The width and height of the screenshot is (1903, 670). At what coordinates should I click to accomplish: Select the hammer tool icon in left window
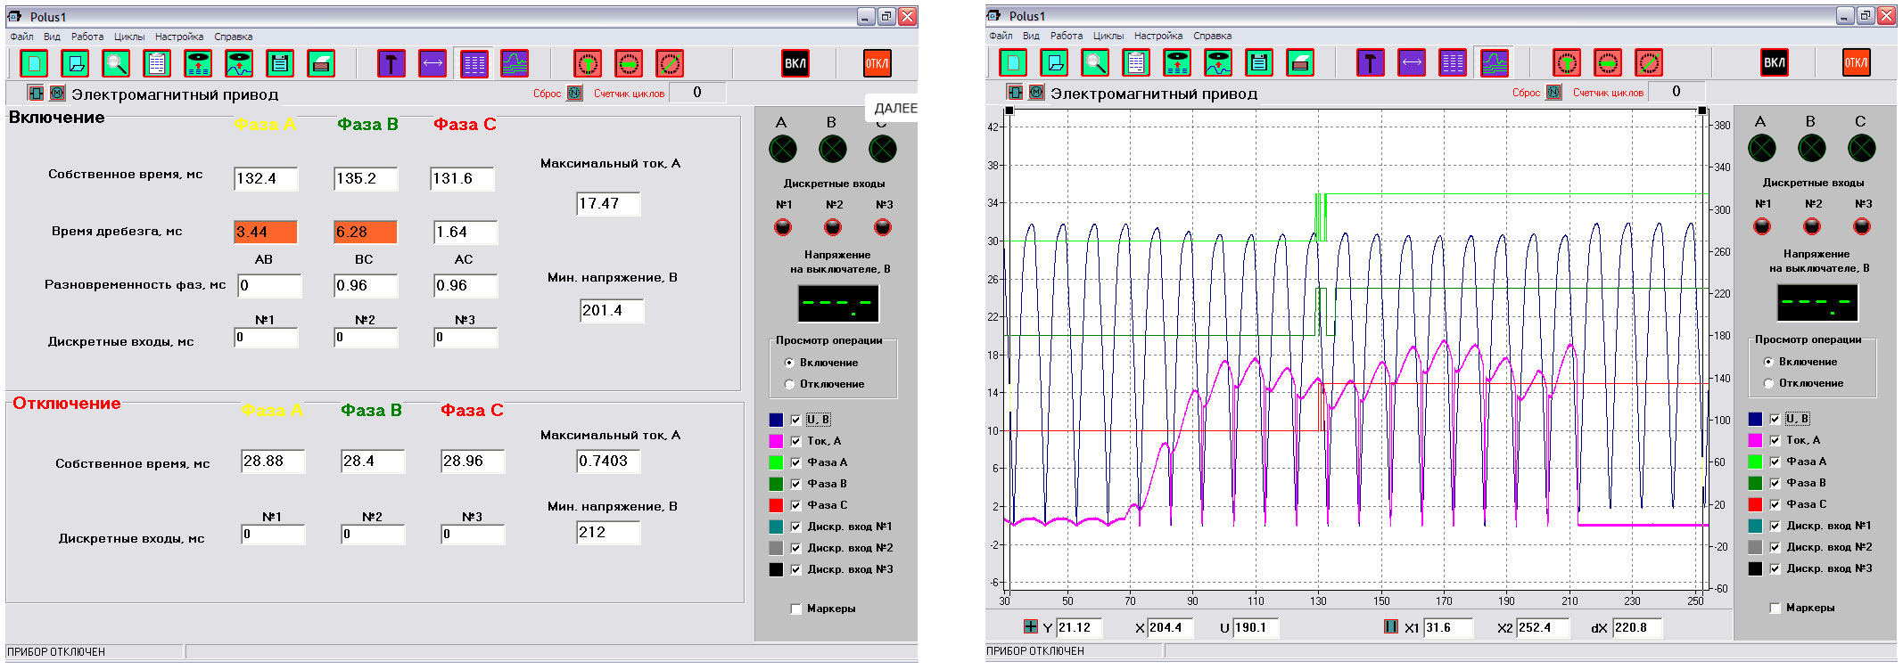[x=391, y=63]
